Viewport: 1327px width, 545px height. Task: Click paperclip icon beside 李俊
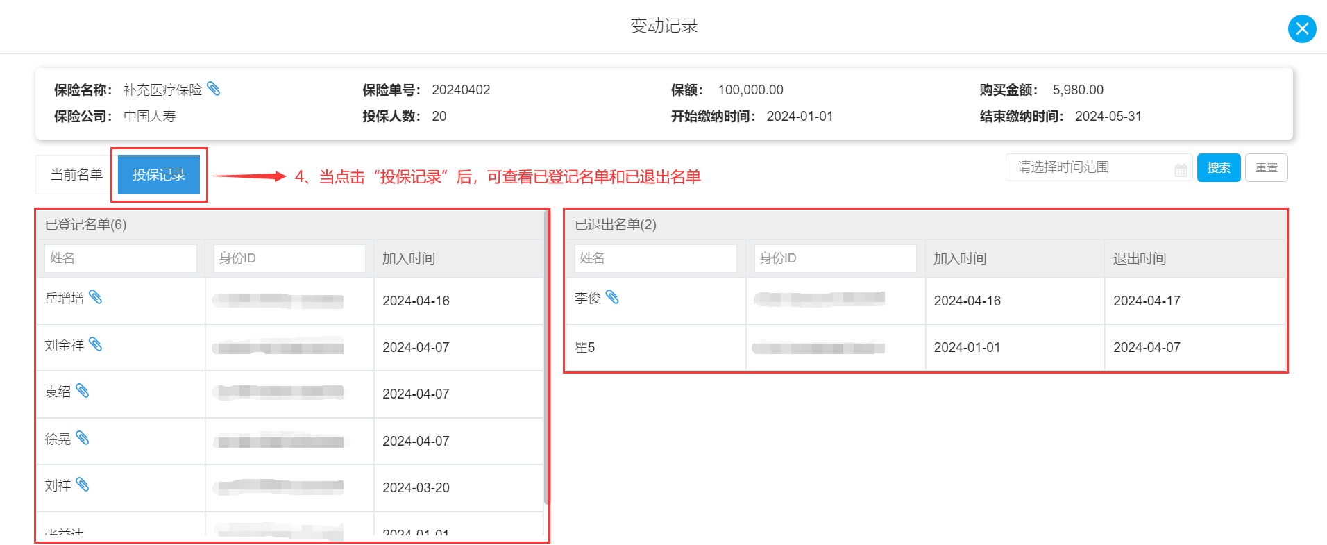(612, 297)
